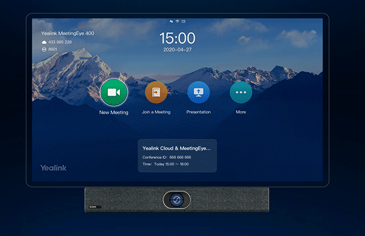Click the status icon left of Wi-Fi

(x=171, y=22)
